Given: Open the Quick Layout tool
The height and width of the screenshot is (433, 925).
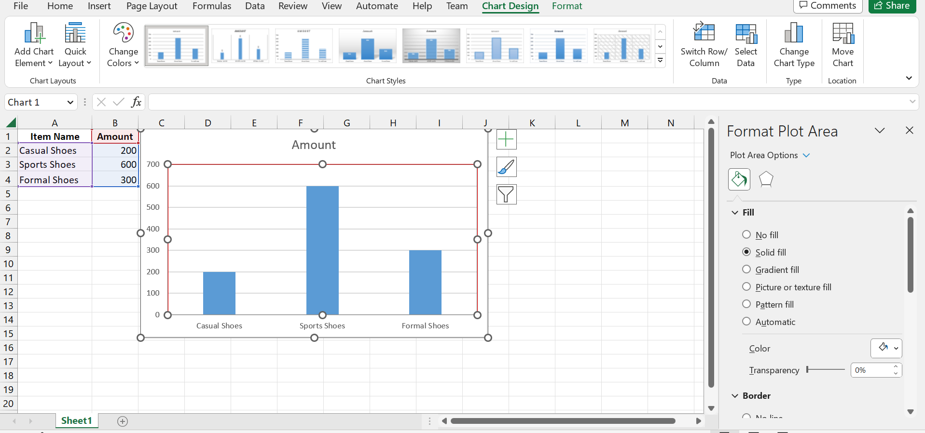Looking at the screenshot, I should coord(75,34).
